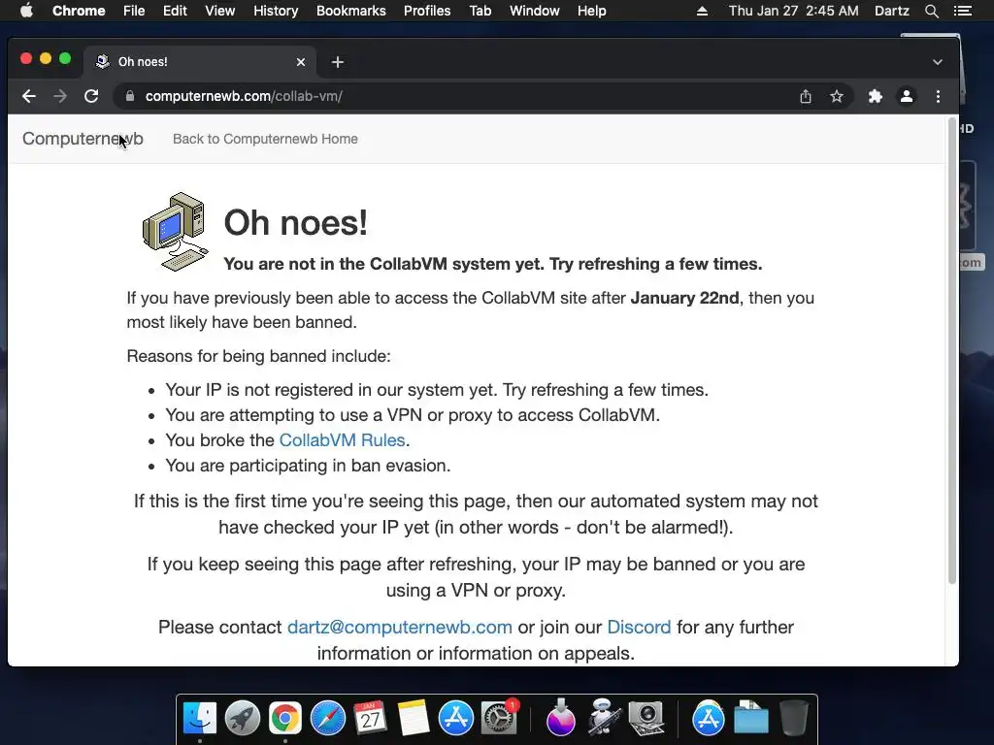
Task: Go back using the browser back arrow
Action: click(28, 96)
